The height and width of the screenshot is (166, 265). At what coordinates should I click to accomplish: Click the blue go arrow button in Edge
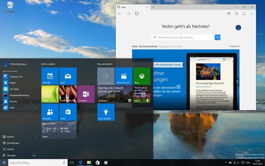coord(218,37)
